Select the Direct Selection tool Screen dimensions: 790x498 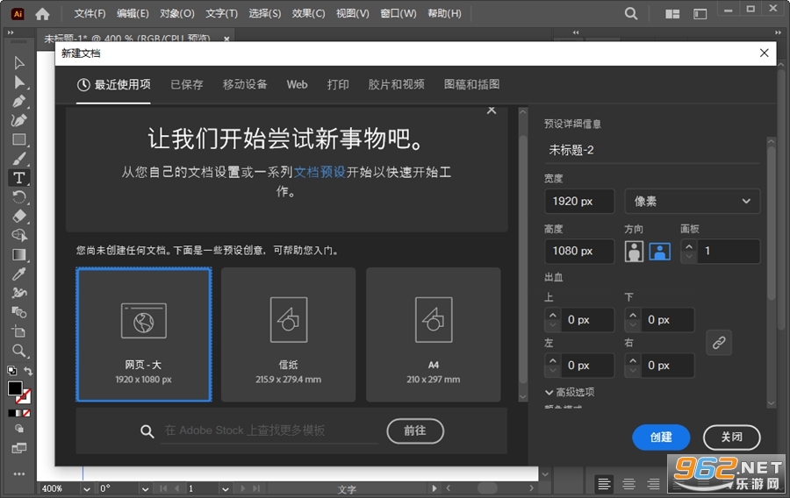19,82
